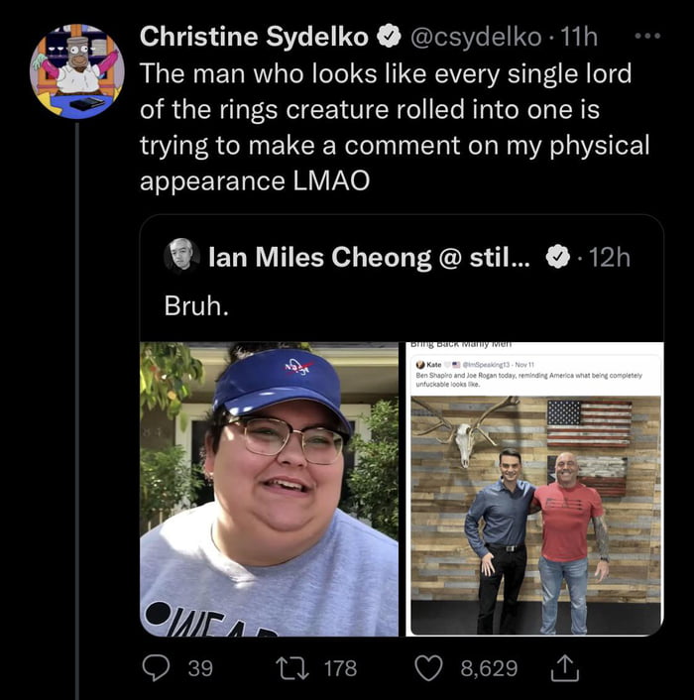
Task: Open Christine Sydelko's profile avatar
Action: coord(76,71)
